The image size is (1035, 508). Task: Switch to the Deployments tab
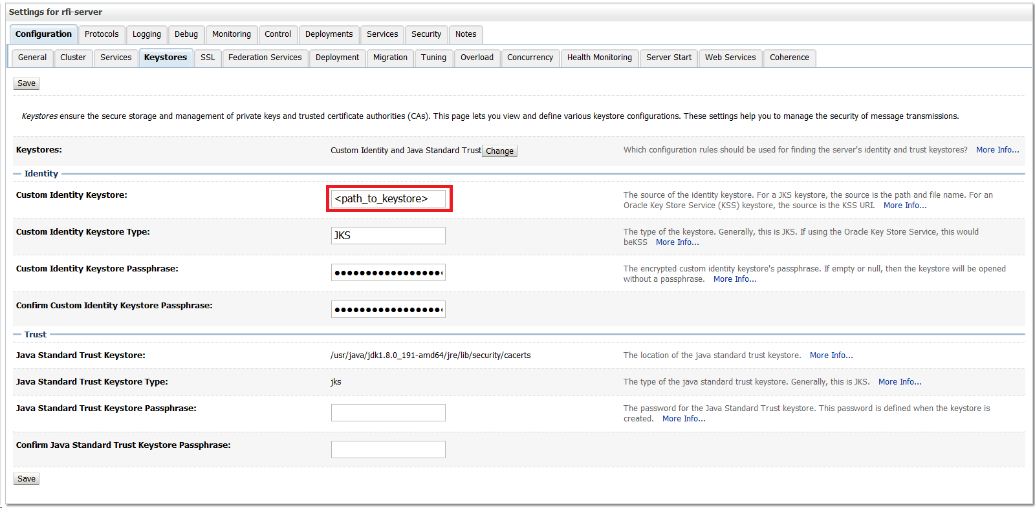coord(329,34)
